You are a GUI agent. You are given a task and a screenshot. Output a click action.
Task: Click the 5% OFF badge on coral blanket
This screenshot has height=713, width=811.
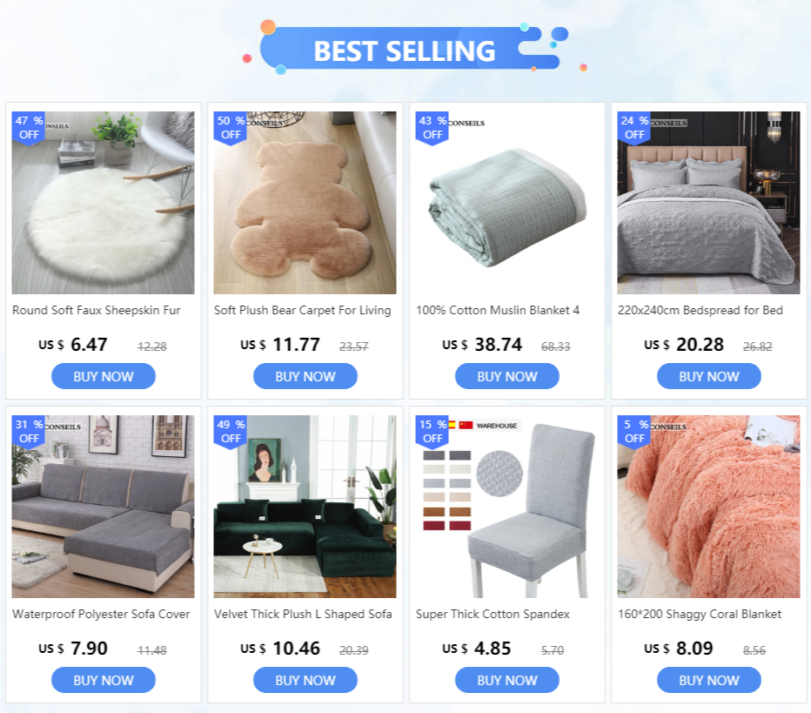pyautogui.click(x=634, y=431)
